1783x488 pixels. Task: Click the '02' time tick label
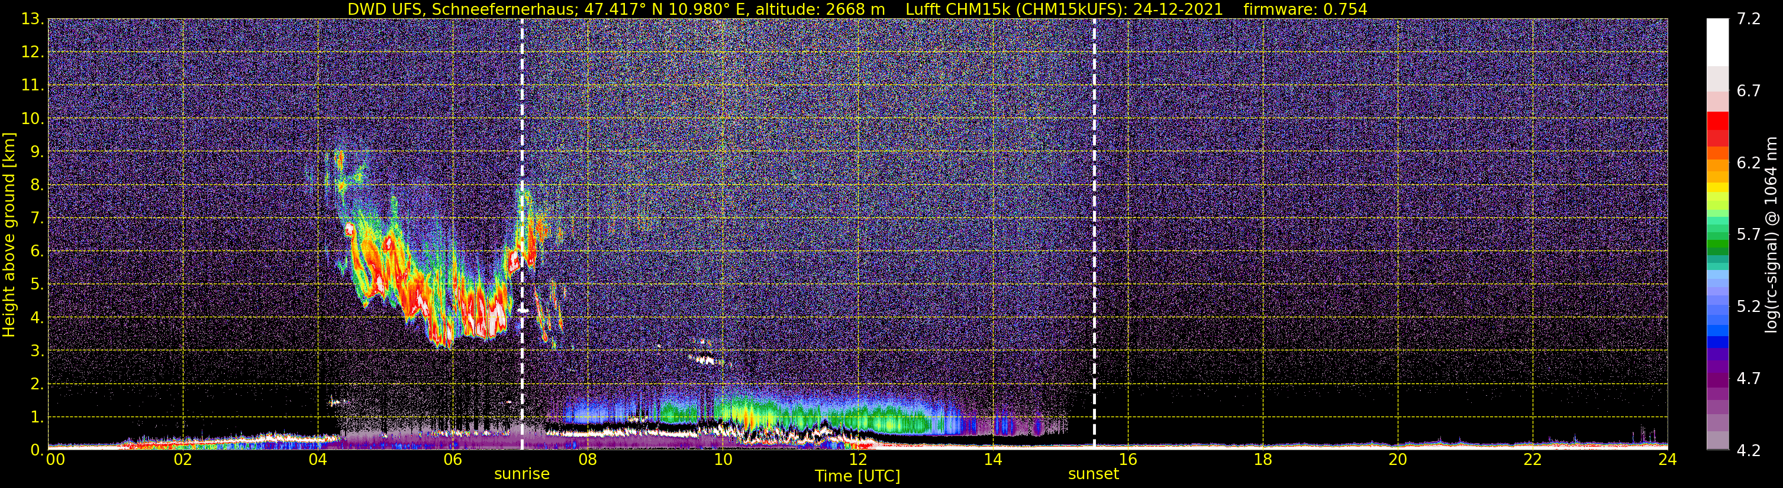(x=183, y=460)
